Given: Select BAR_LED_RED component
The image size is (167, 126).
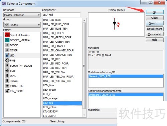Looking at the screenshot, I should [x=52, y=59].
